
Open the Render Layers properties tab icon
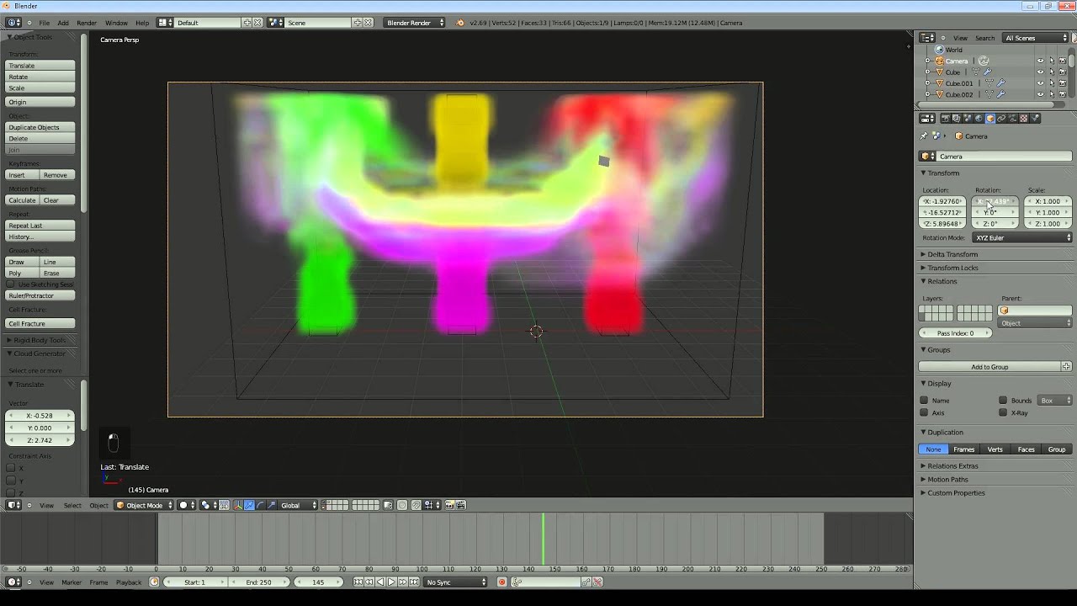957,119
